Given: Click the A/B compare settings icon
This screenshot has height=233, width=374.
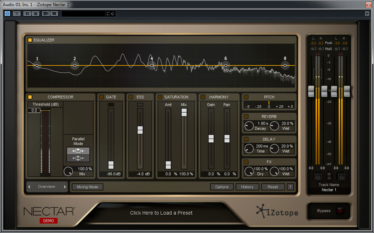Looking at the screenshot, I should (46, 13).
